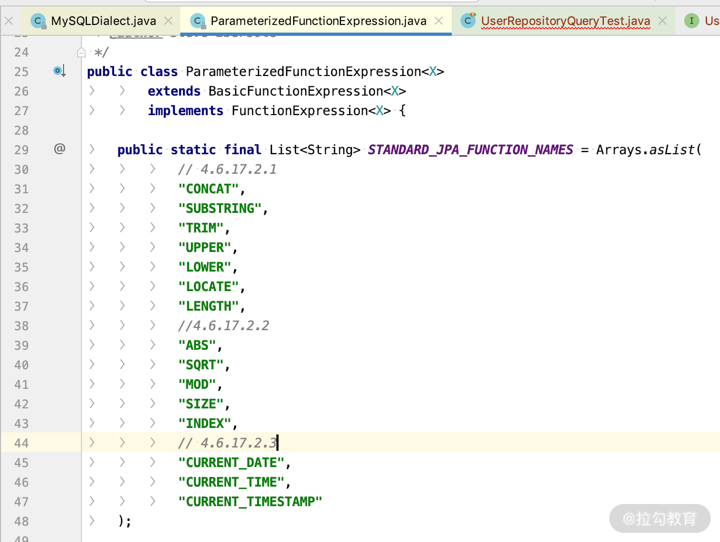Click the string "LOWER"
Image resolution: width=720 pixels, height=542 pixels.
tap(205, 267)
